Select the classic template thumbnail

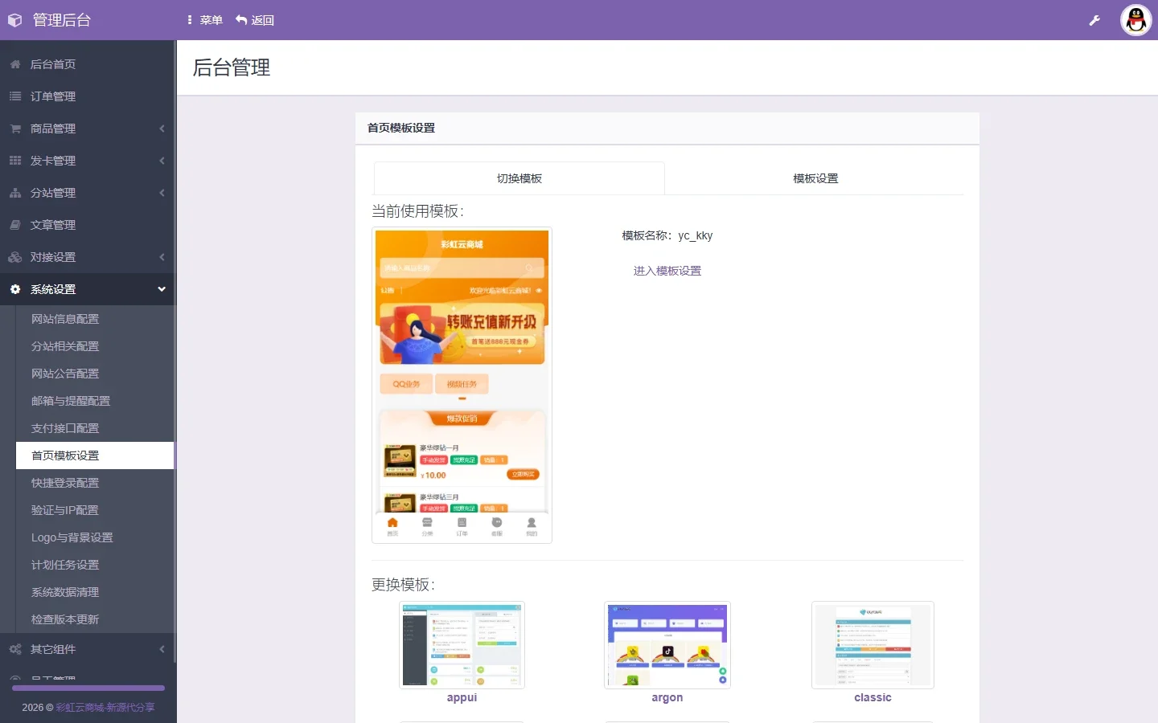click(x=873, y=645)
